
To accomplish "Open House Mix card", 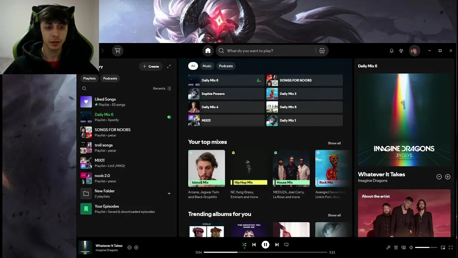I will click(291, 175).
